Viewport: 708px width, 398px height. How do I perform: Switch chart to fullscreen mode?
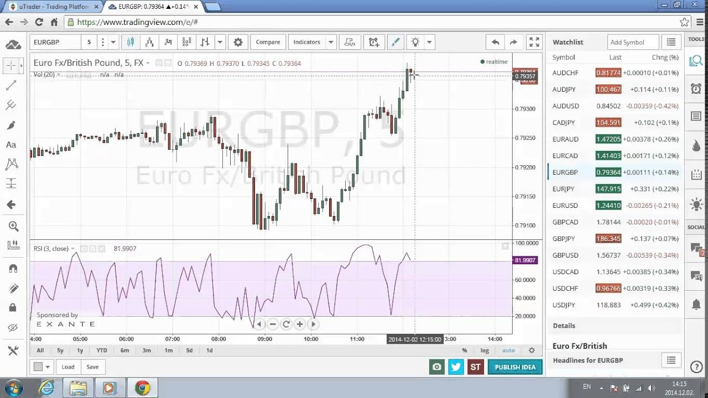[534, 42]
